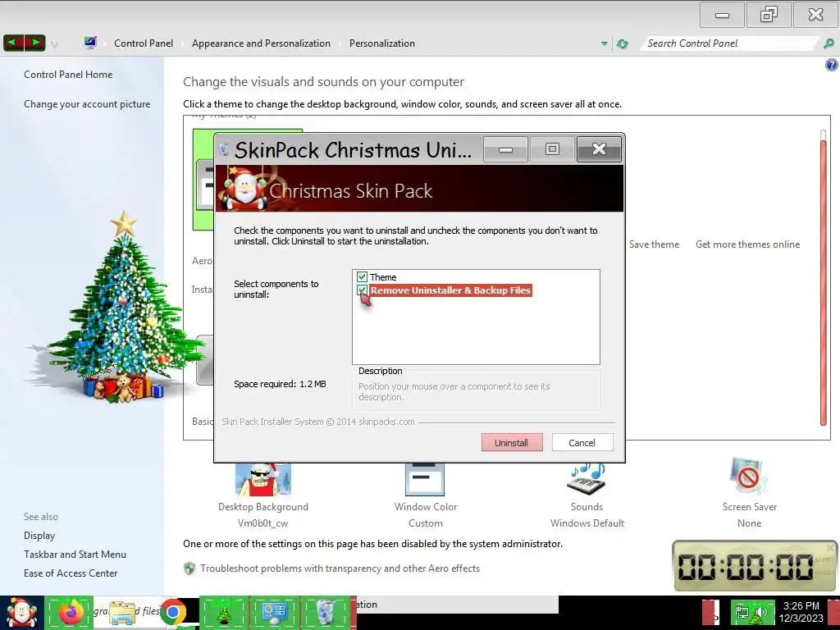Screen dimensions: 840x630
Task: Open Change your account picture link
Action: point(87,104)
